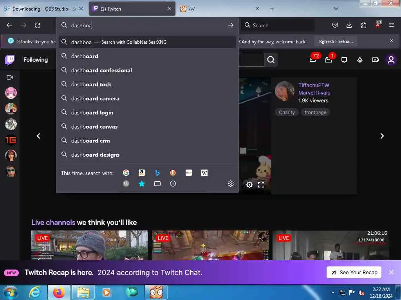Open the first live stream thumbnail with beanie

[x=90, y=245]
